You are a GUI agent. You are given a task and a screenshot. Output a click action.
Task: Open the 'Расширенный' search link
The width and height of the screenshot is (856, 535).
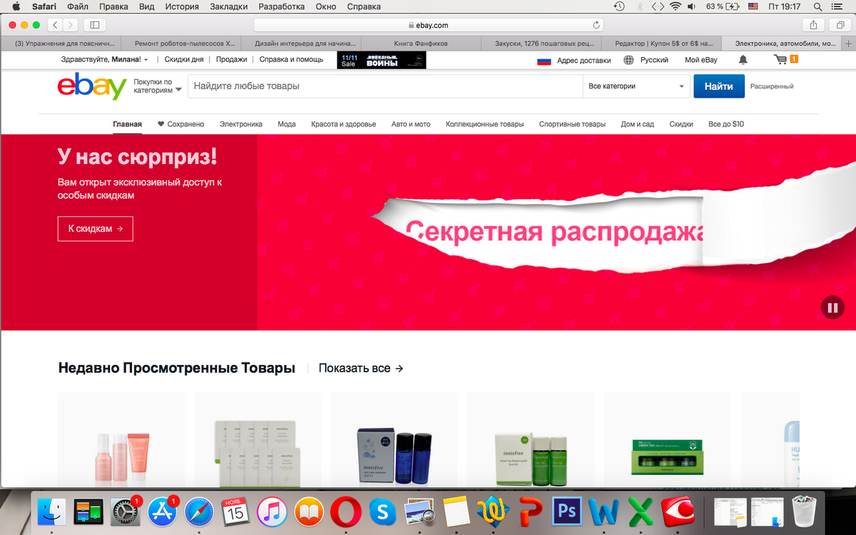click(x=772, y=86)
